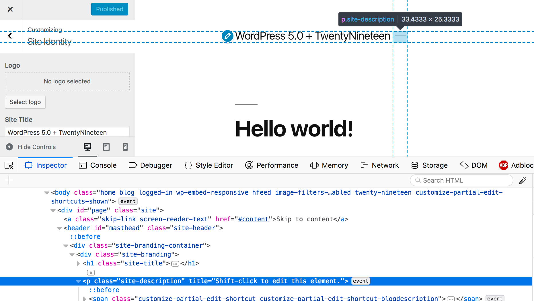Open the Debugger tab
Image resolution: width=534 pixels, height=301 pixels.
150,165
